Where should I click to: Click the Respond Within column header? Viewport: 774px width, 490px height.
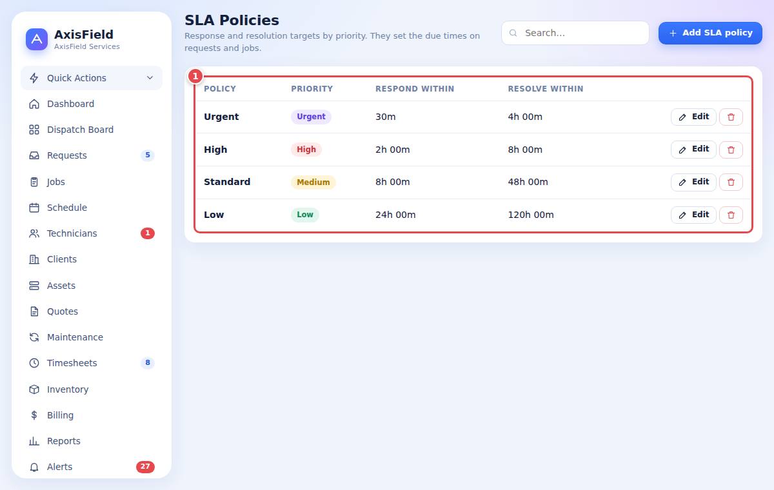(x=415, y=89)
